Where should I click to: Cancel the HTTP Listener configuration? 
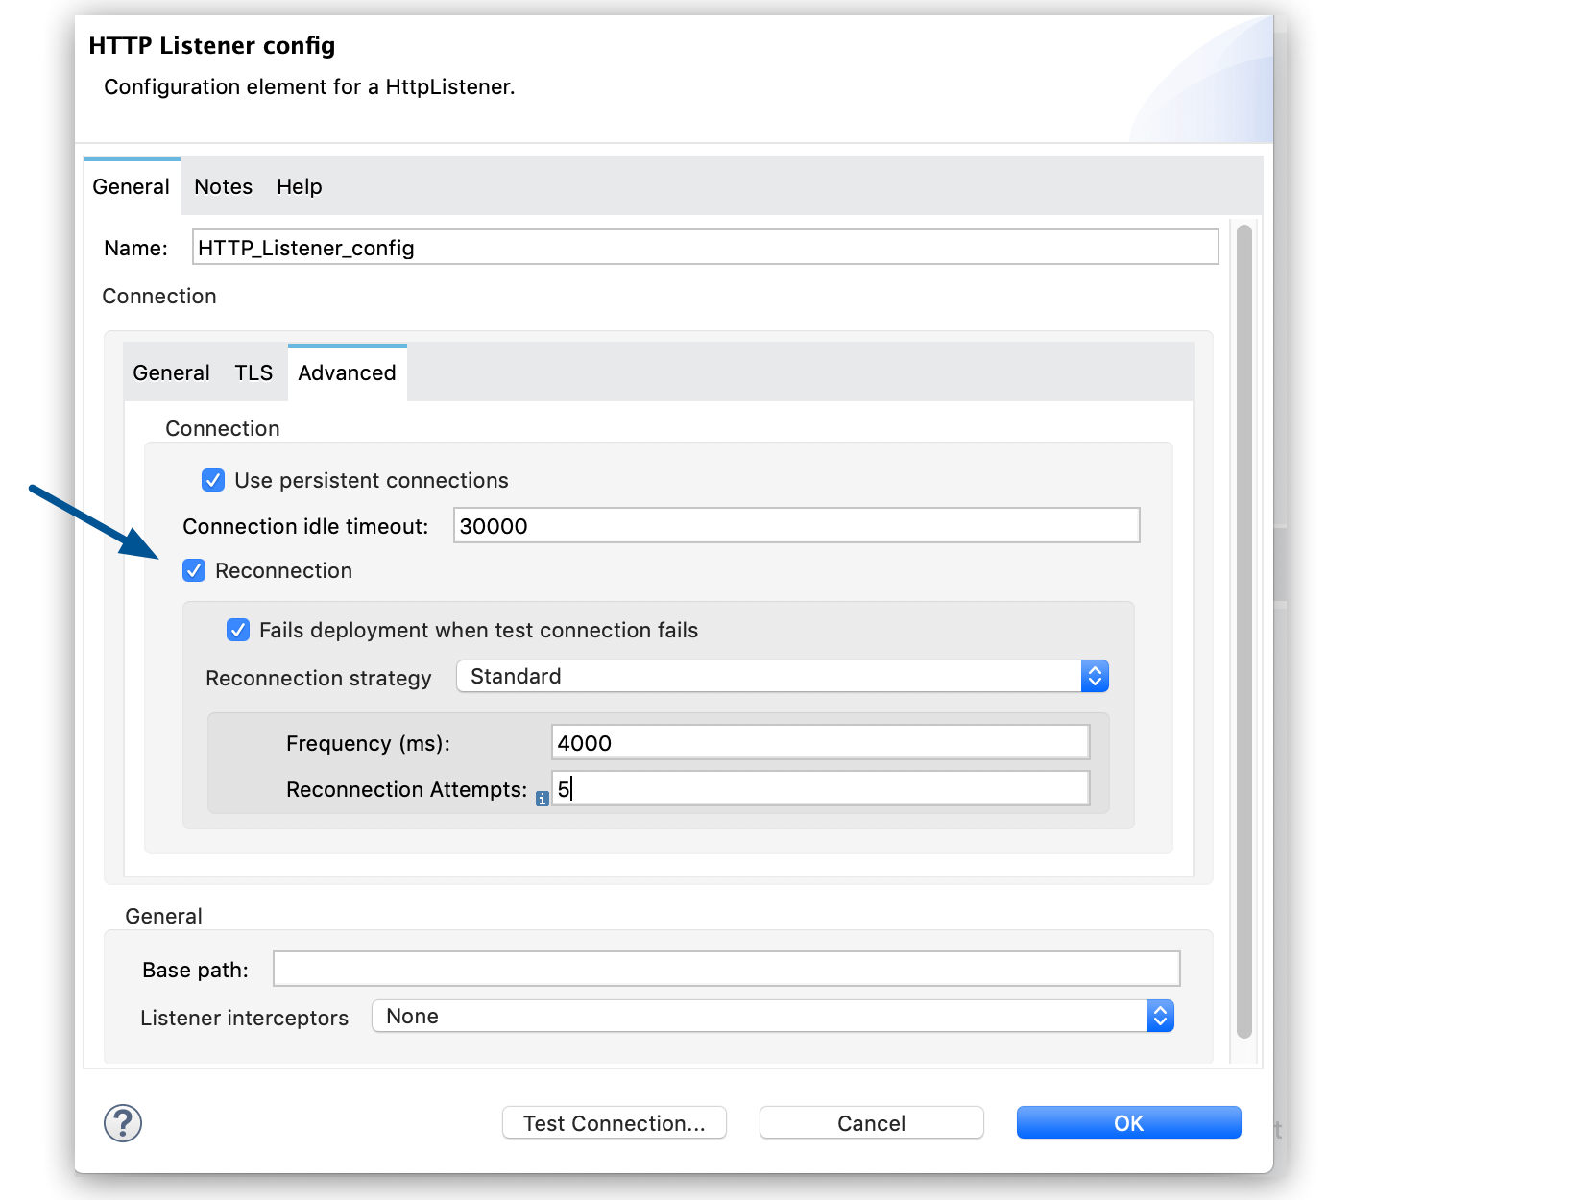click(x=870, y=1122)
